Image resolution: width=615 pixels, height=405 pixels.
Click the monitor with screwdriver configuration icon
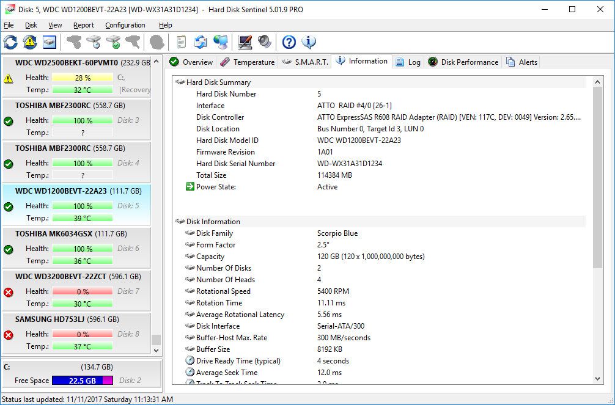pyautogui.click(x=245, y=42)
